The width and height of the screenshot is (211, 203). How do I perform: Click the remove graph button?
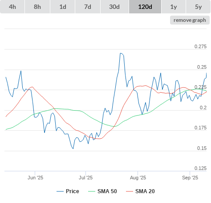[x=190, y=20]
